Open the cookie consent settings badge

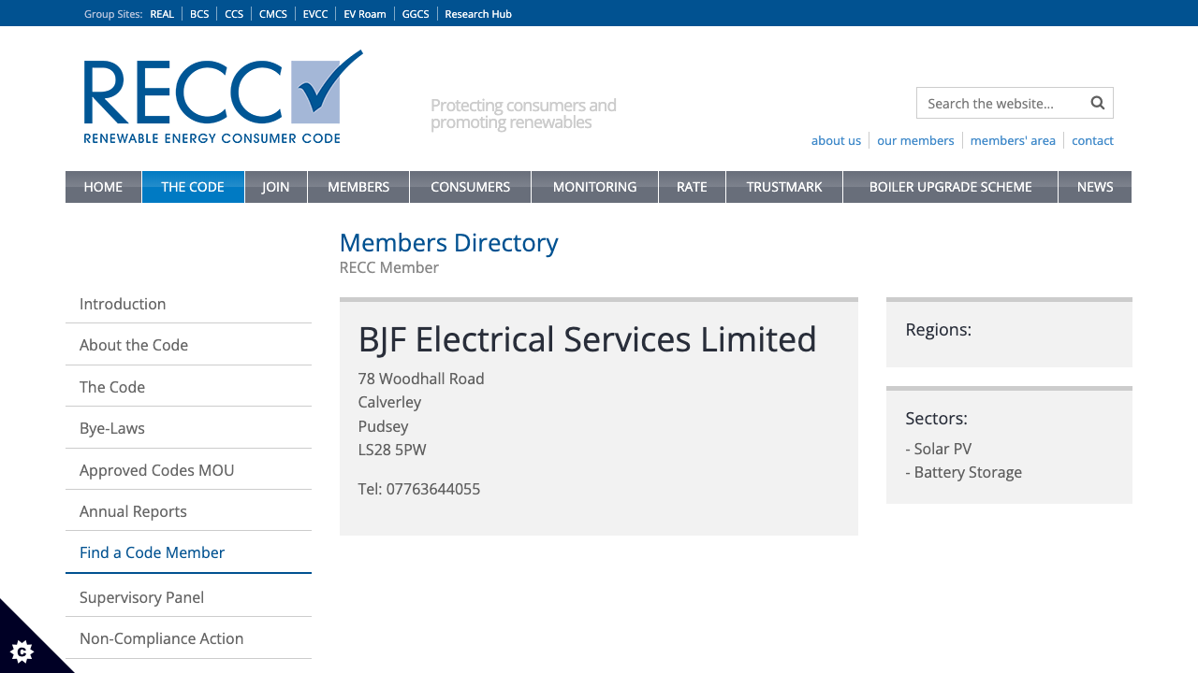pyautogui.click(x=21, y=651)
